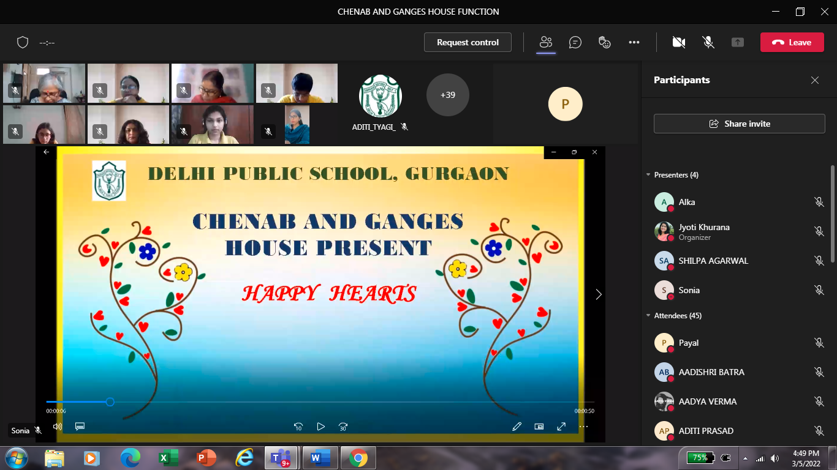Click the P avatar video tile
This screenshot has height=470, width=837.
[x=565, y=104]
